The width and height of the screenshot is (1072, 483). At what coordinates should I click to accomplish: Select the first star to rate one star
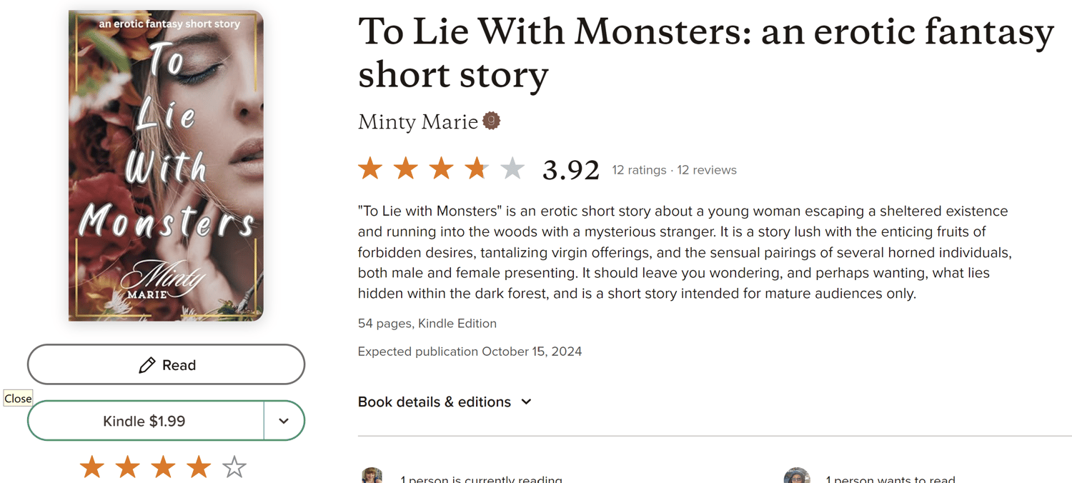[x=91, y=467]
